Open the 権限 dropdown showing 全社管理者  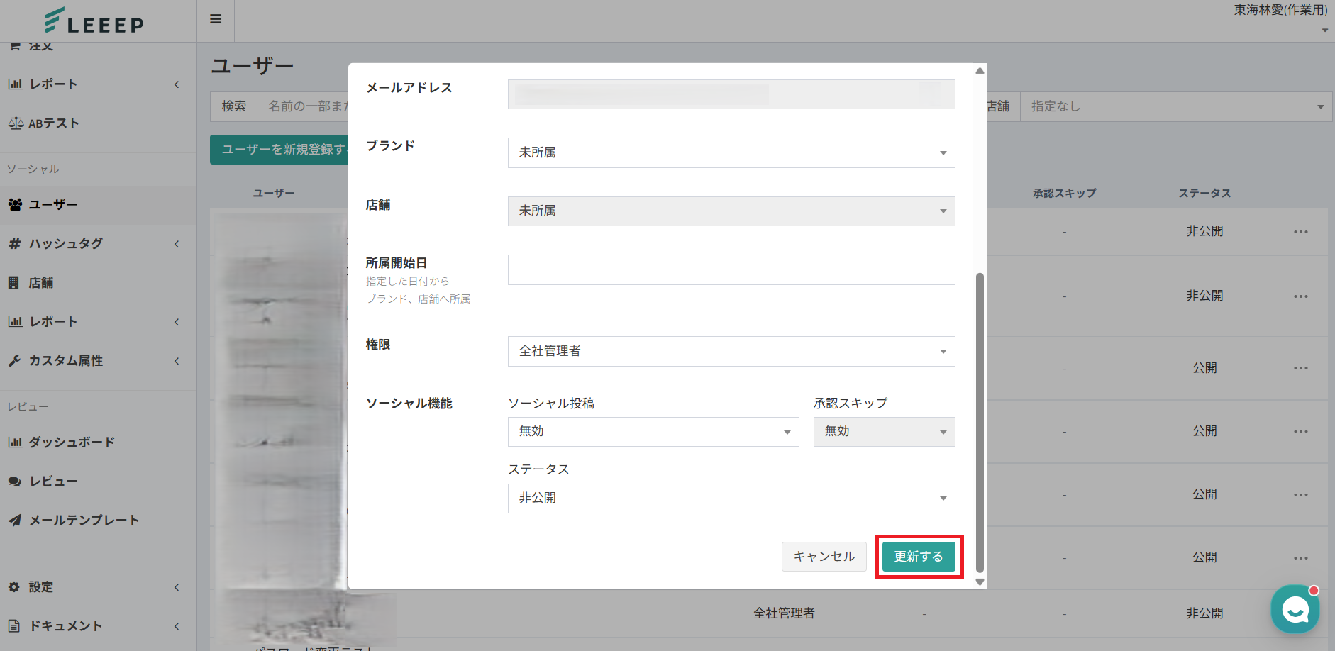point(731,352)
